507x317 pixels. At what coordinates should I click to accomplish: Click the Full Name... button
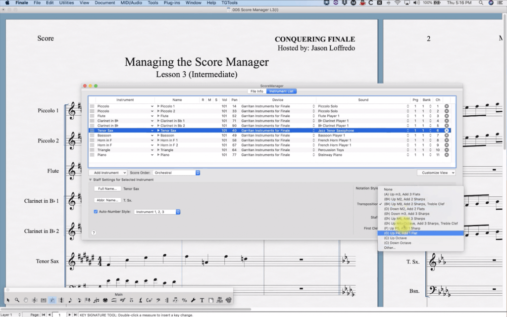click(107, 188)
